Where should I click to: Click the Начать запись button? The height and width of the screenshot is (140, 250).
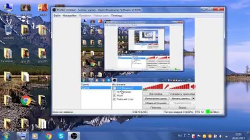[x=180, y=98]
